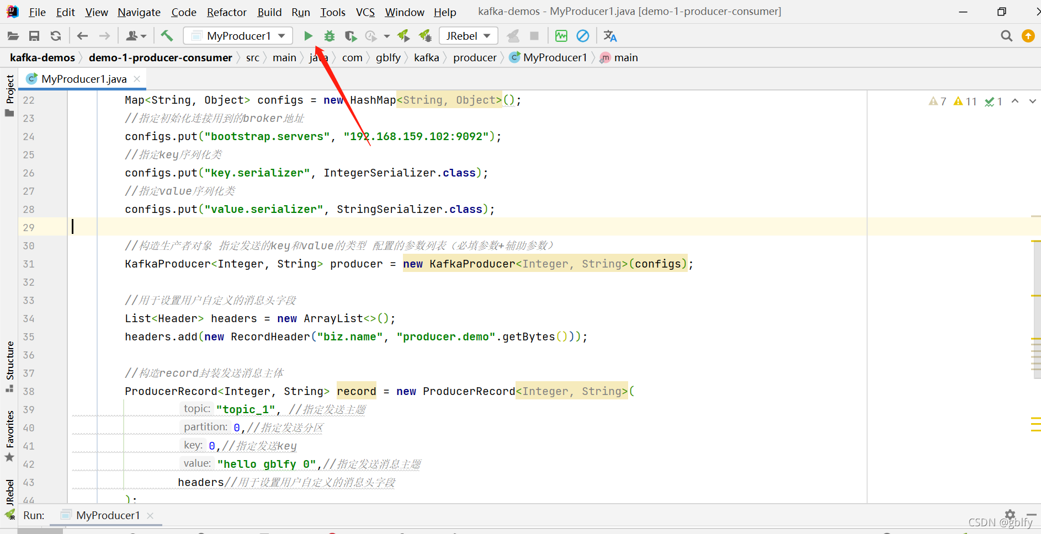This screenshot has width=1041, height=534.
Task: Click the main method breadcrumb
Action: [619, 57]
